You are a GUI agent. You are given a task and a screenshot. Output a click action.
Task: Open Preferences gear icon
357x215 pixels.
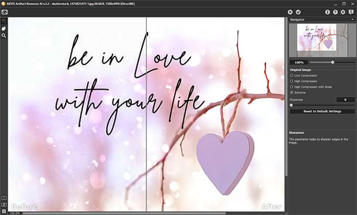pos(343,12)
